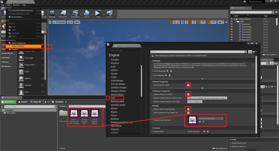Toggle Capture Mouse on Launch checkbox
The image size is (279, 151).
[188, 94]
